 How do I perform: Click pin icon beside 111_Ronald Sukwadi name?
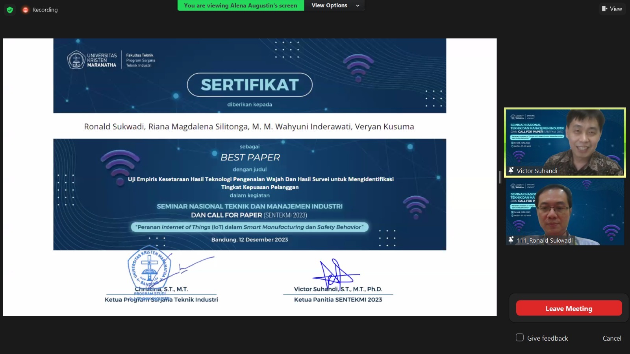(511, 240)
